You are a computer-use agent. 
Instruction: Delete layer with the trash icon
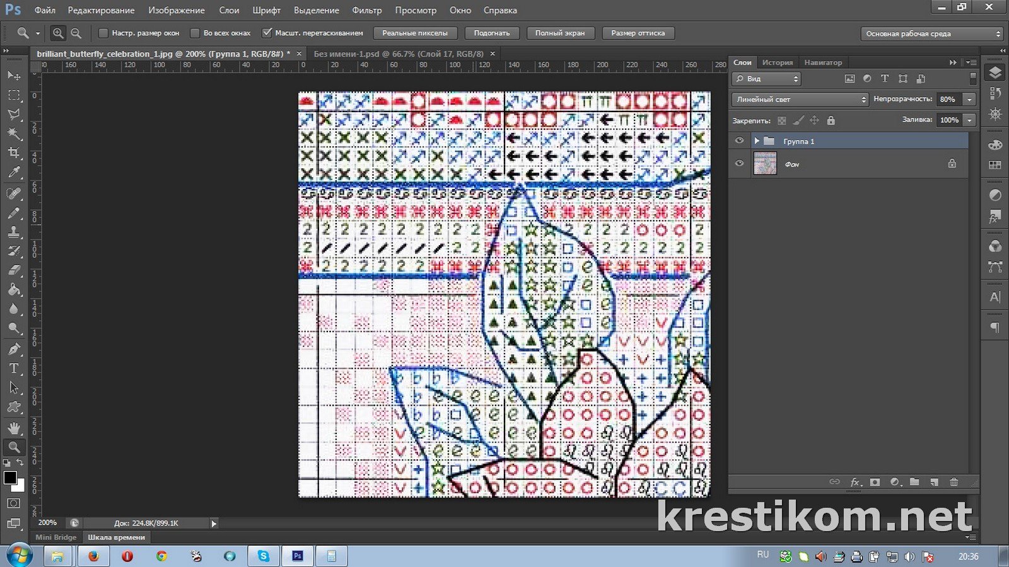pyautogui.click(x=954, y=482)
